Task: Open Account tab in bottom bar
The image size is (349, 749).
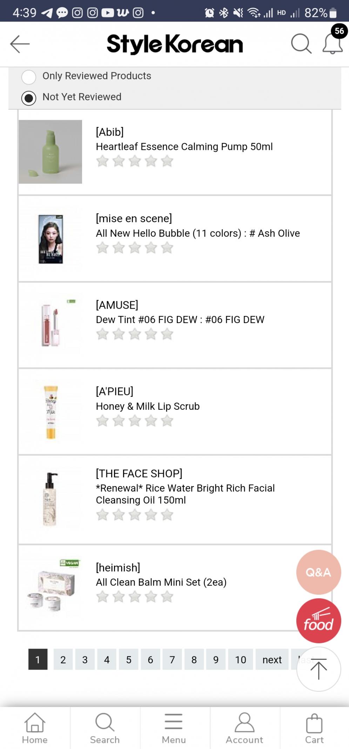Action: 244,728
